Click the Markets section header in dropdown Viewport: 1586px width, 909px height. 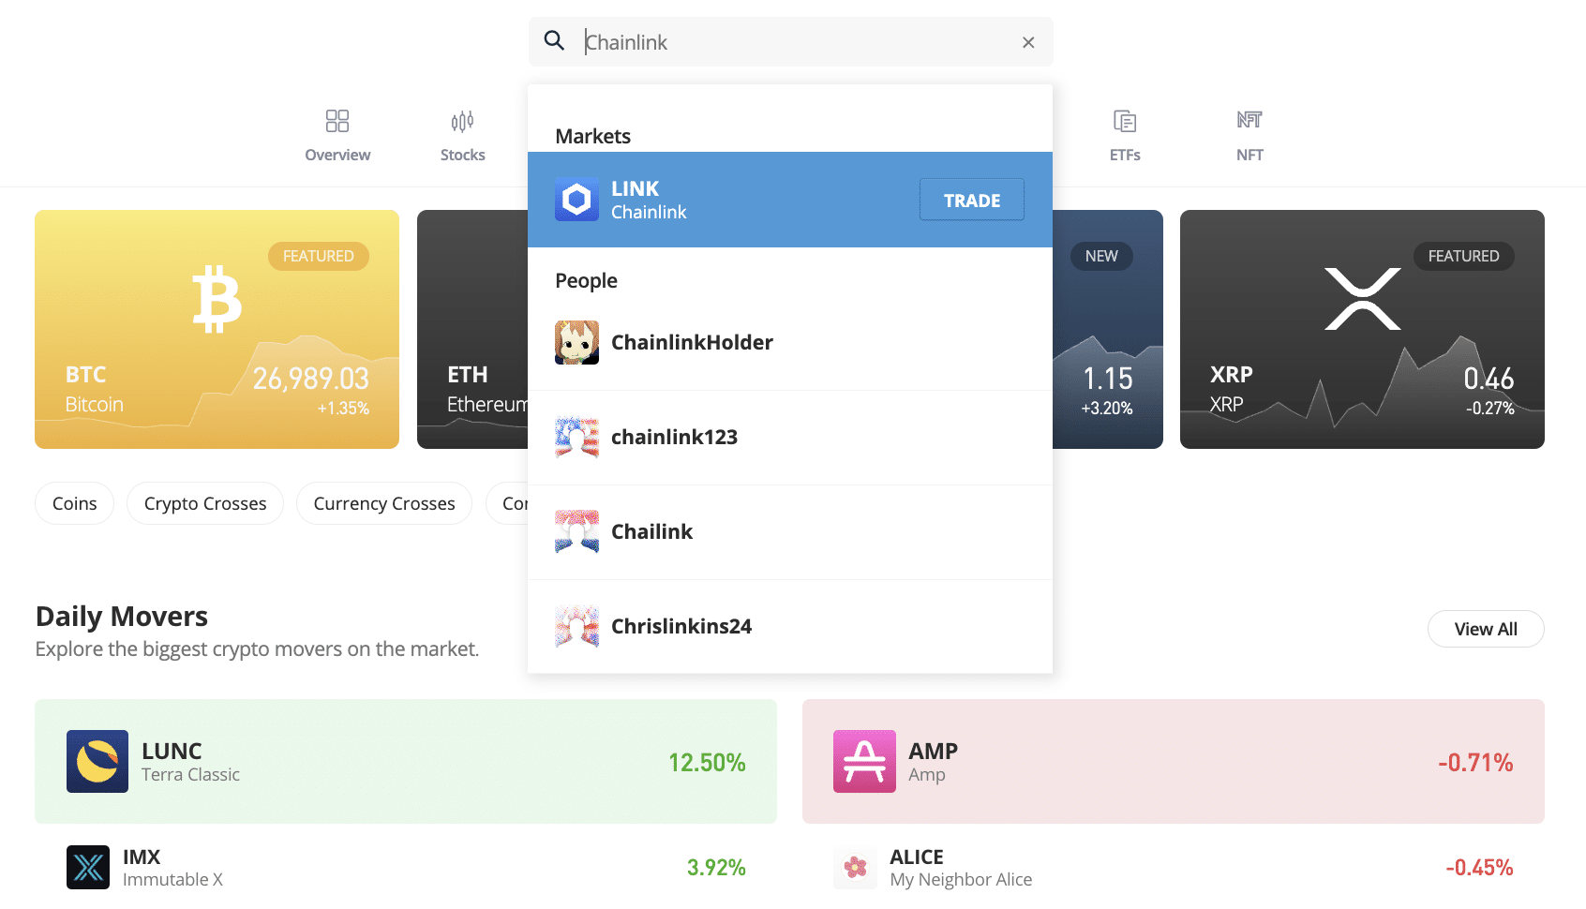pos(592,136)
